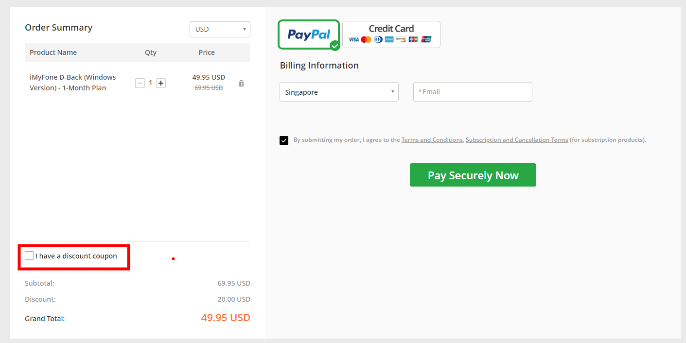Click the Visa card logo
This screenshot has width=686, height=343.
354,39
